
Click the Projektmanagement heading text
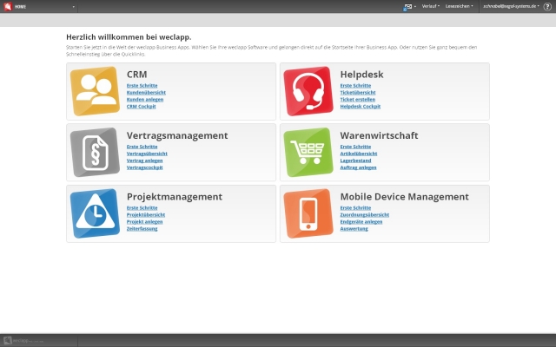[x=175, y=197]
